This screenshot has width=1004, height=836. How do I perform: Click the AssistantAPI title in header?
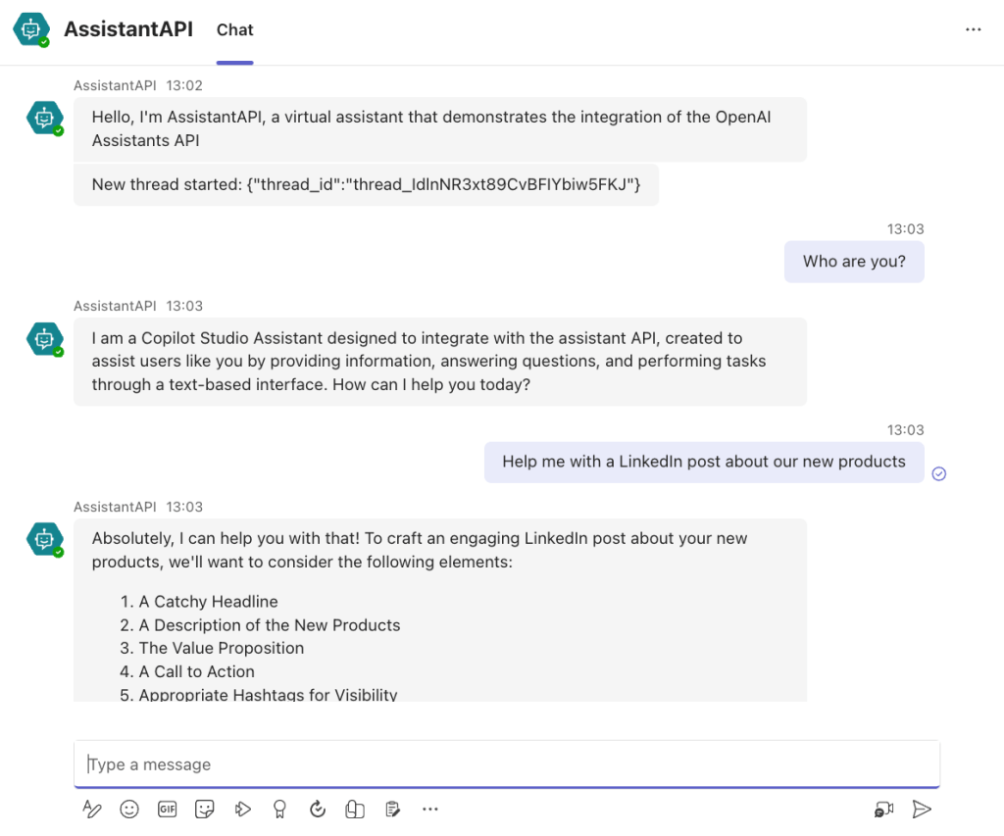128,29
